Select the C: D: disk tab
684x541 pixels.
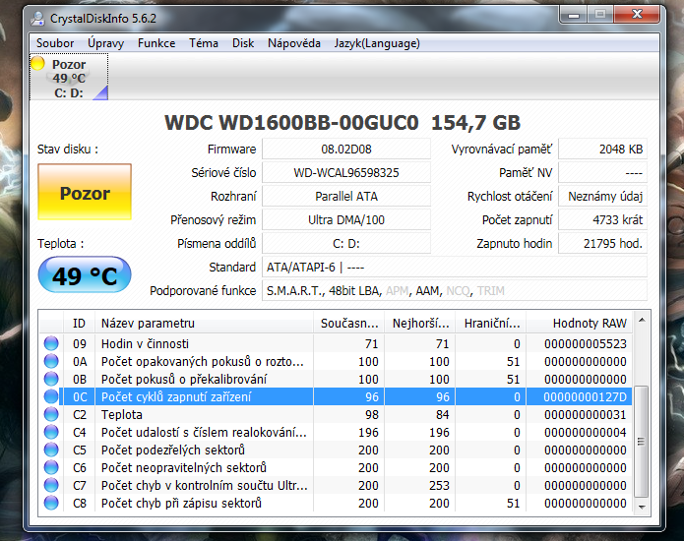[x=69, y=77]
